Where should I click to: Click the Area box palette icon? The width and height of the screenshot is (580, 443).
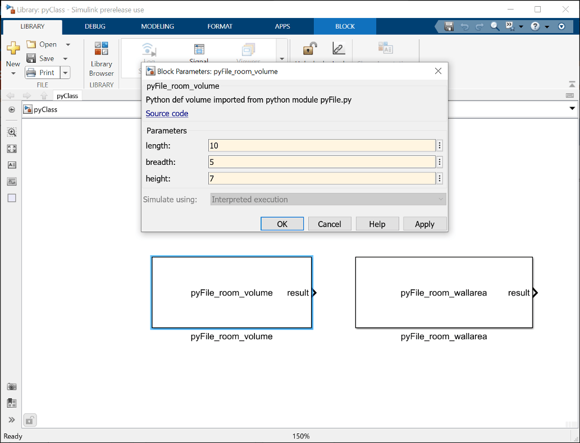tap(12, 198)
